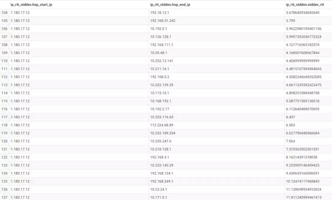Select the start IP cell in row 122
Screen dimensions: 332x200
(20, 157)
